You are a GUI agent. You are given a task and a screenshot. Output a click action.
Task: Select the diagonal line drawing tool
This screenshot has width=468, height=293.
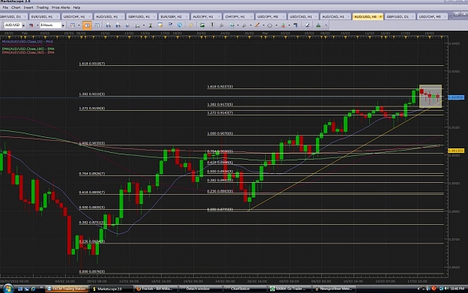click(258, 25)
